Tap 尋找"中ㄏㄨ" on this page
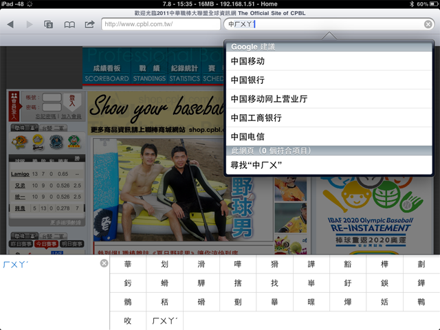The width and height of the screenshot is (440, 330). coord(329,165)
